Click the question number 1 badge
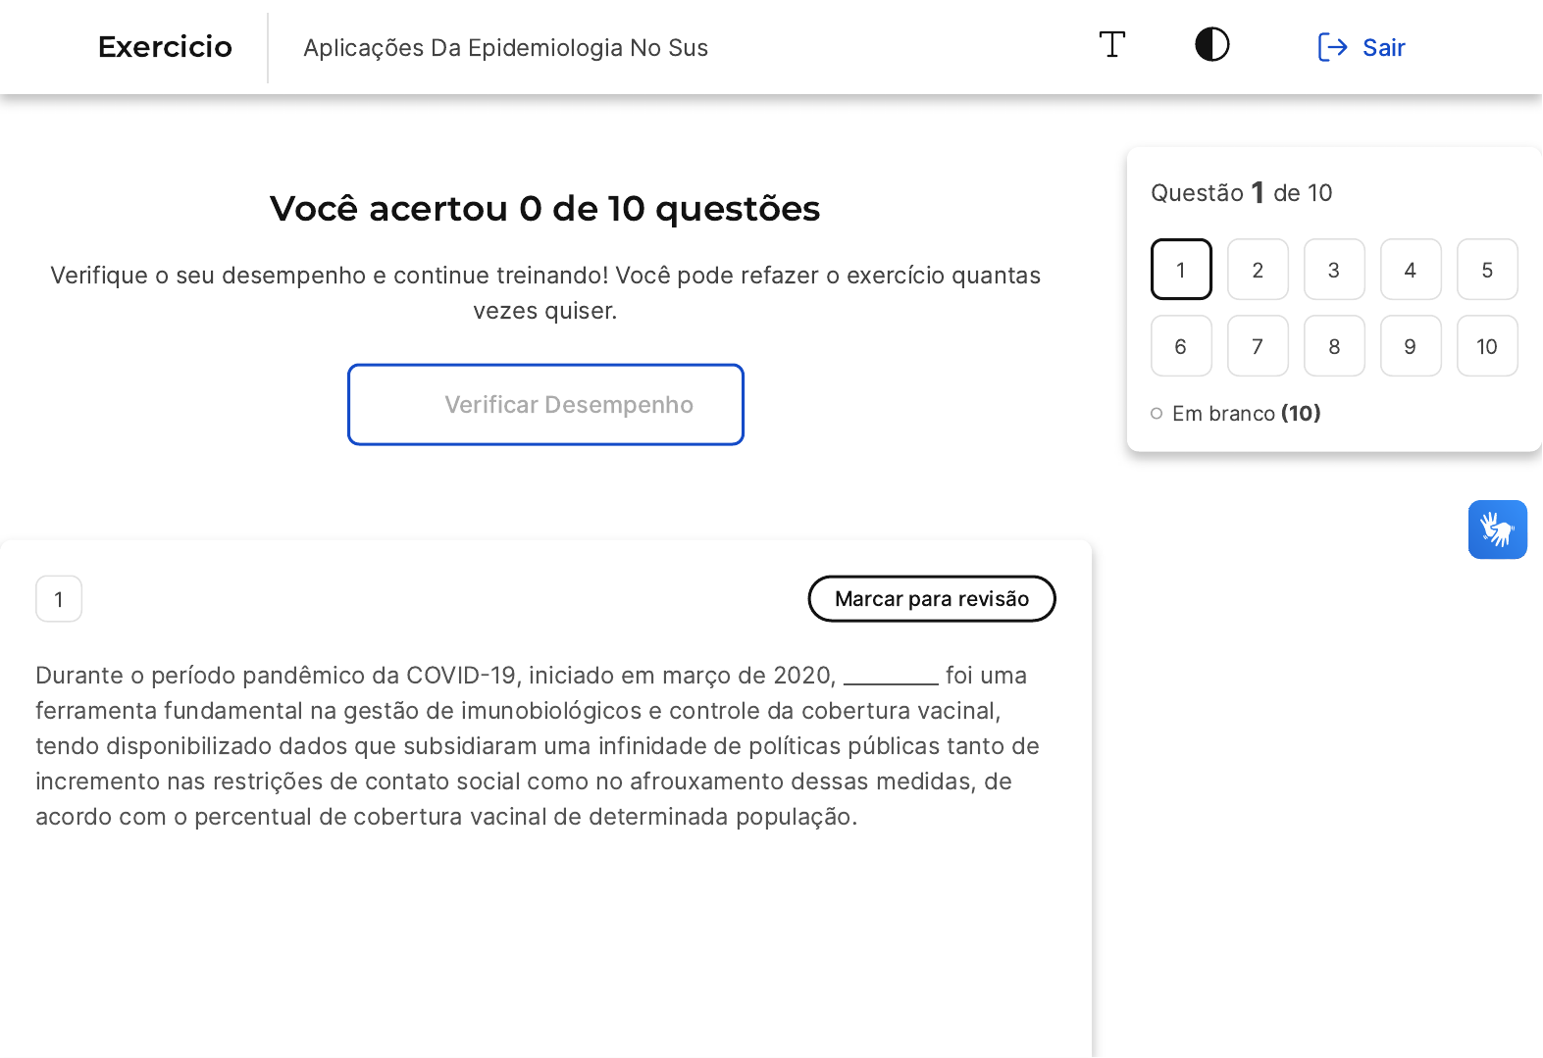Viewport: 1543px width, 1058px height. 59,599
